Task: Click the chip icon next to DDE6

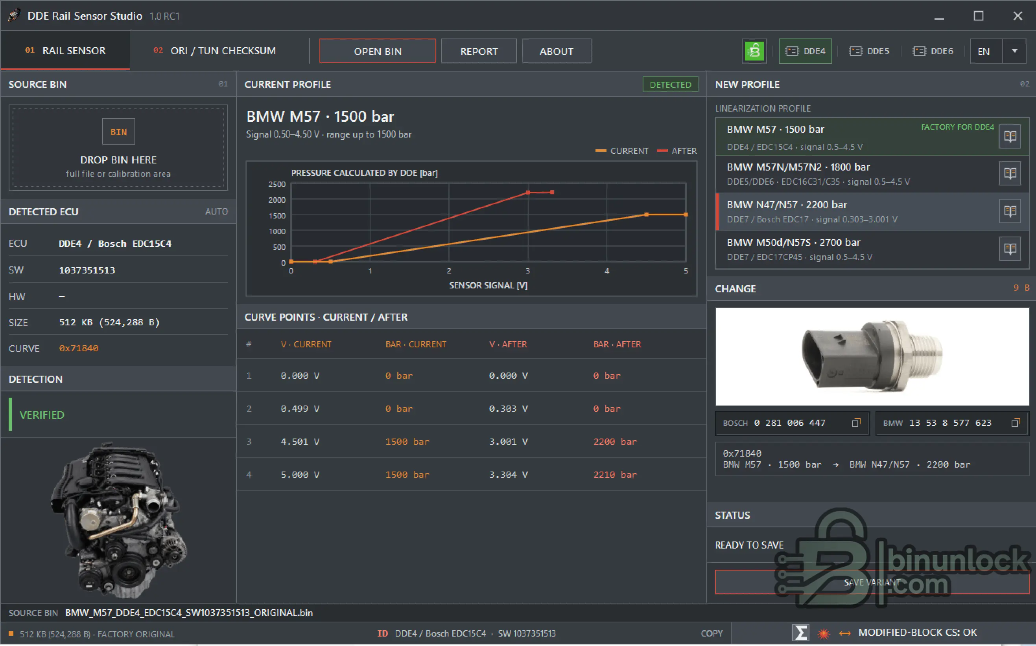Action: tap(919, 51)
